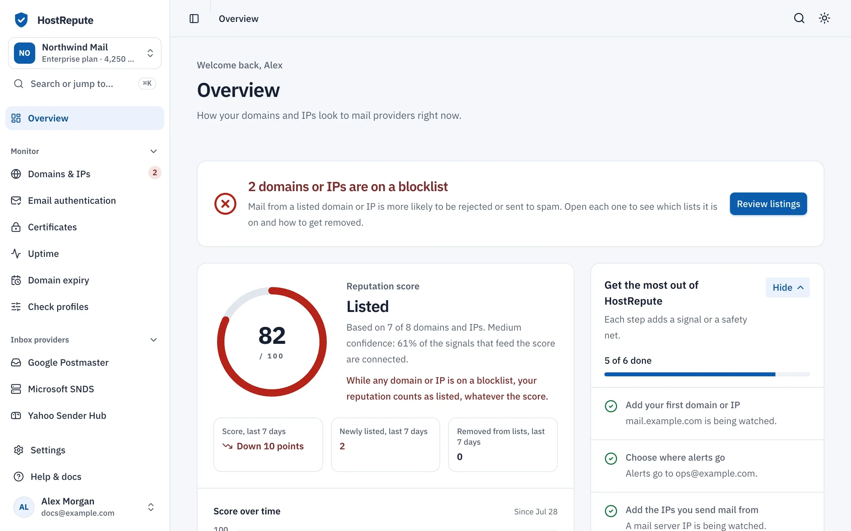Open search with the magnifier icon in header
Viewport: 851px width, 531px height.
point(799,18)
